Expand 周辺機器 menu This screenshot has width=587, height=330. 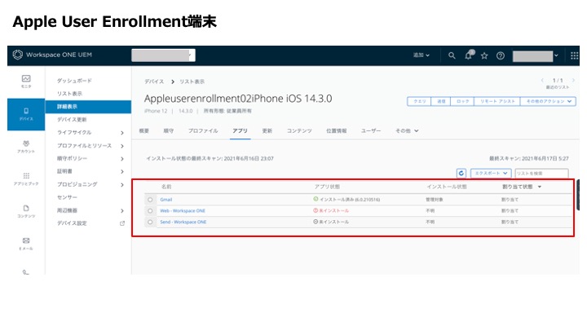coord(122,211)
